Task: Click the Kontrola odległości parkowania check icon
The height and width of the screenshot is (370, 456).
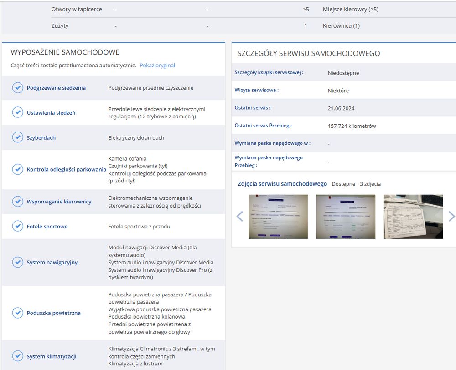Action: click(17, 169)
